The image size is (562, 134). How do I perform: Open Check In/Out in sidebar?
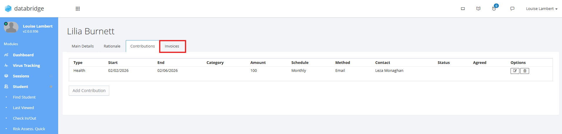(24, 118)
